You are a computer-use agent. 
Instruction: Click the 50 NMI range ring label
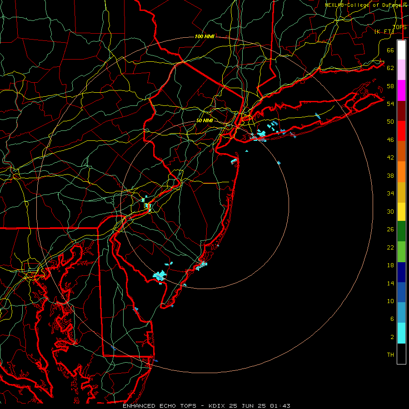(x=204, y=120)
